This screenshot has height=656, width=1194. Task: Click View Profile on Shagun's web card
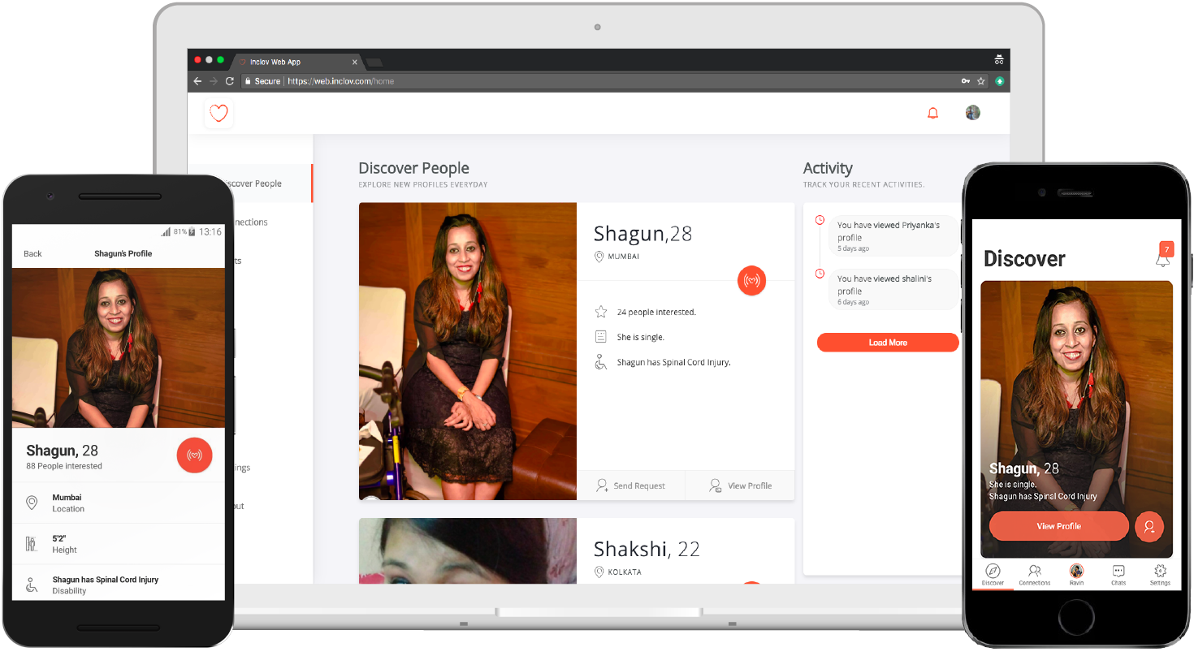pyautogui.click(x=740, y=486)
